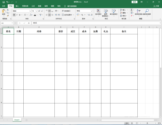The image size is (162, 125).
Task: Toggle Underline formatting
Action: (x=19, y=15)
